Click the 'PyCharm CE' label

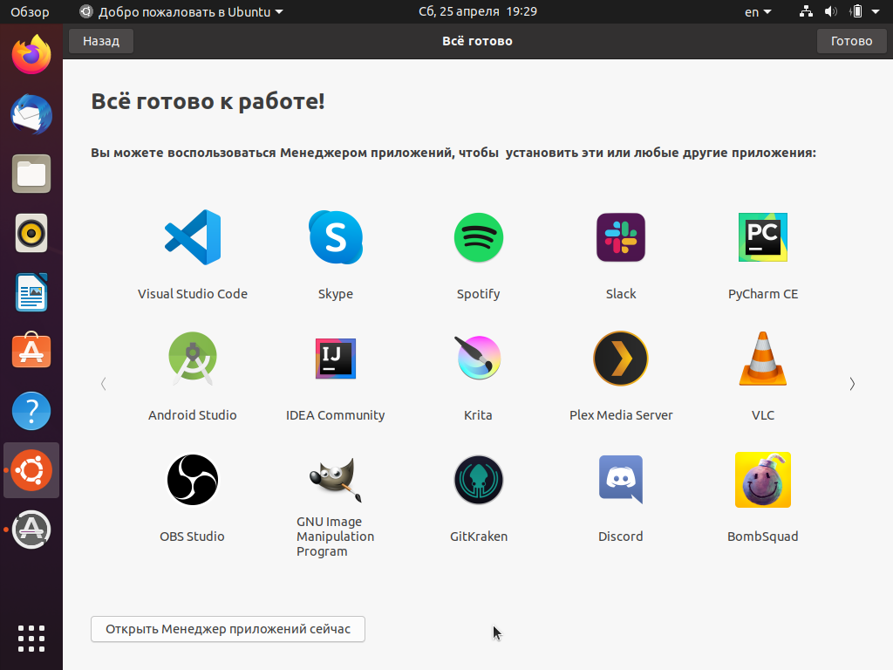[x=762, y=294]
